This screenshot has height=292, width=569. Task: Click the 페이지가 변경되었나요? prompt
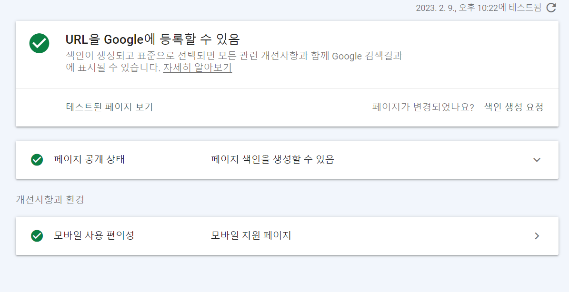click(422, 107)
